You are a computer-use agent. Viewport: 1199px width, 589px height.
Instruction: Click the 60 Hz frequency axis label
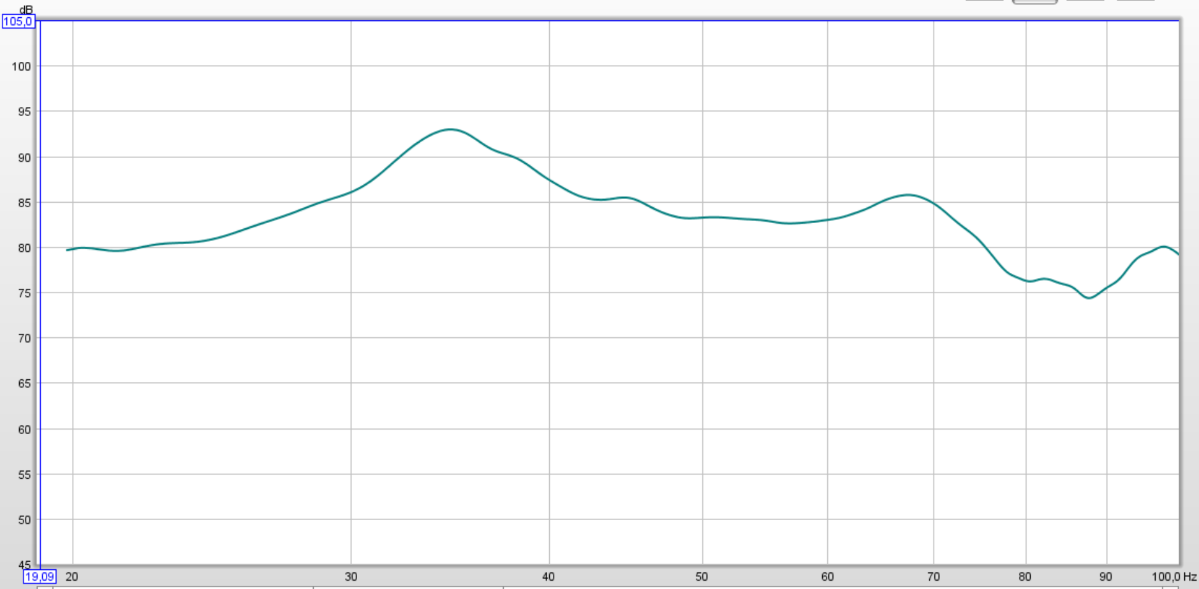click(827, 577)
